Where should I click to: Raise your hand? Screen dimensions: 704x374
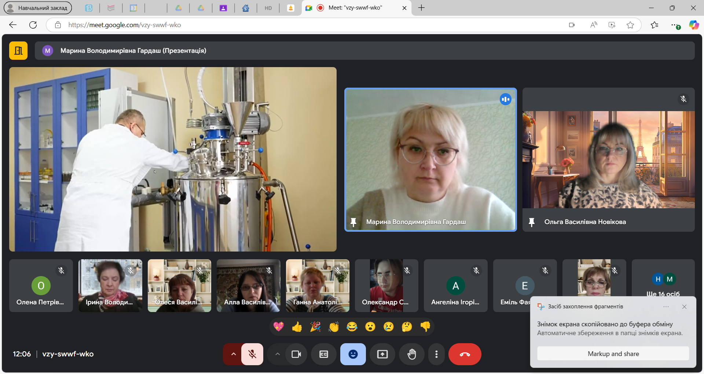tap(412, 354)
